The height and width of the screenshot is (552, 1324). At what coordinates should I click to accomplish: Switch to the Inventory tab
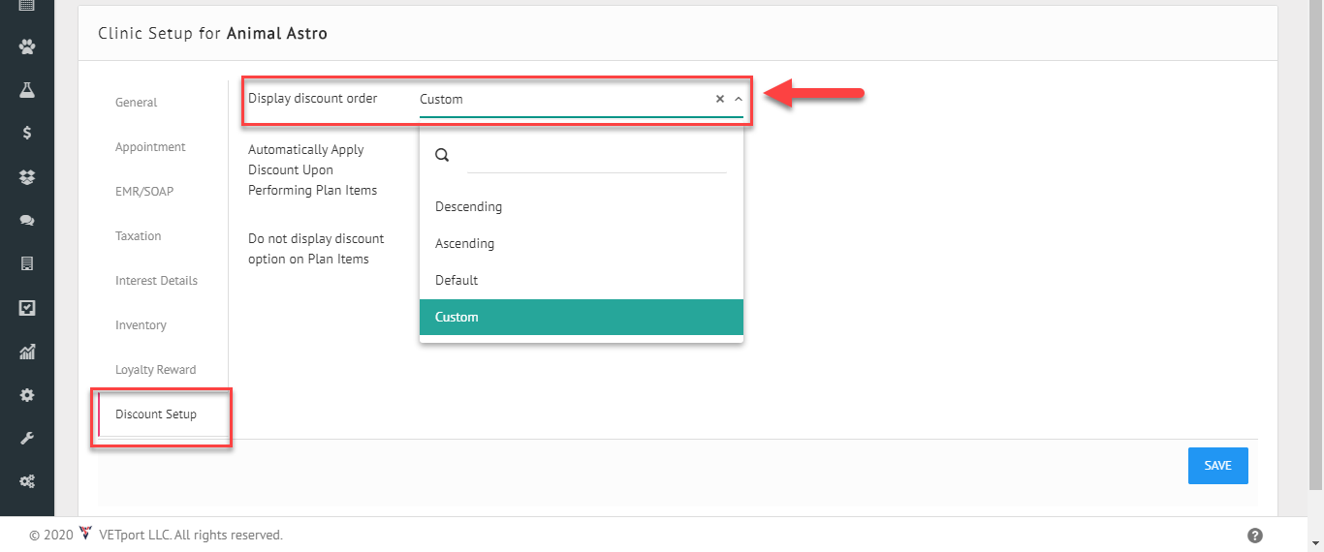click(141, 325)
